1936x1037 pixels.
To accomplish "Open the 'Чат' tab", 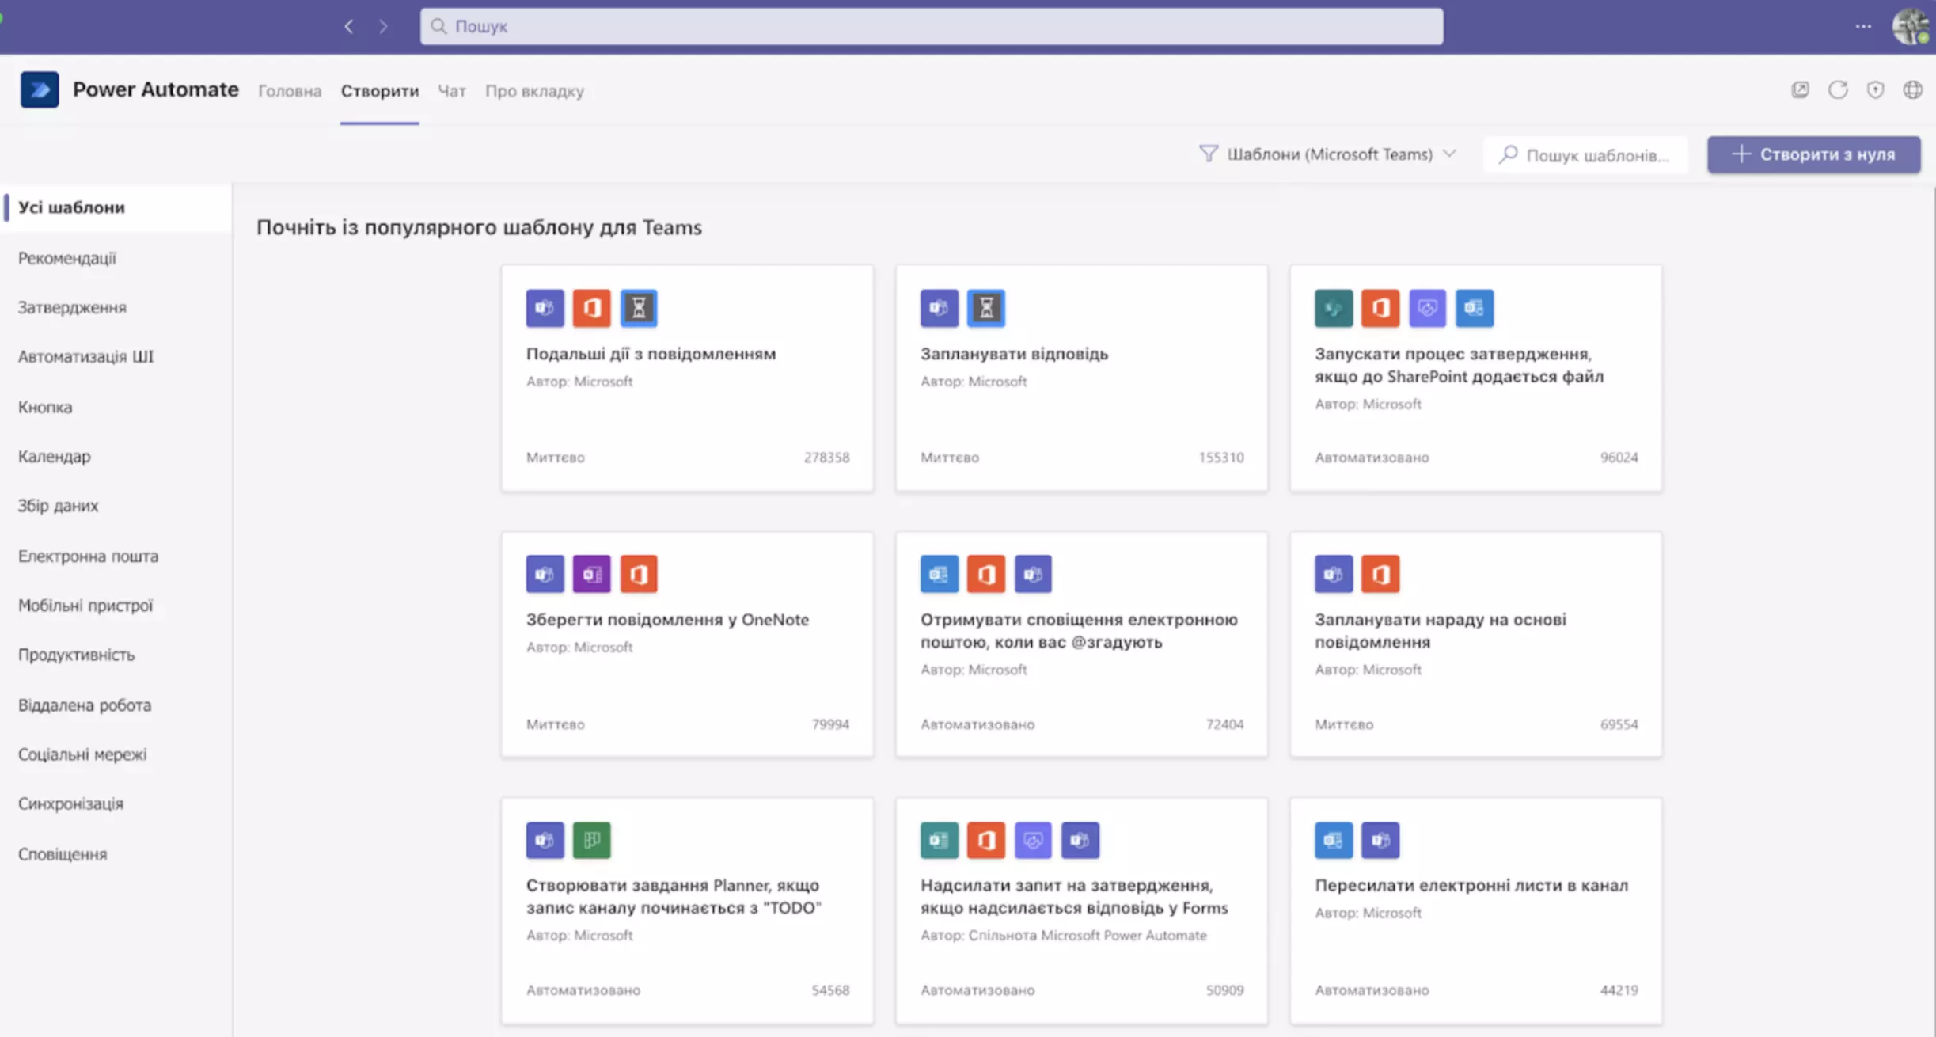I will click(x=452, y=91).
